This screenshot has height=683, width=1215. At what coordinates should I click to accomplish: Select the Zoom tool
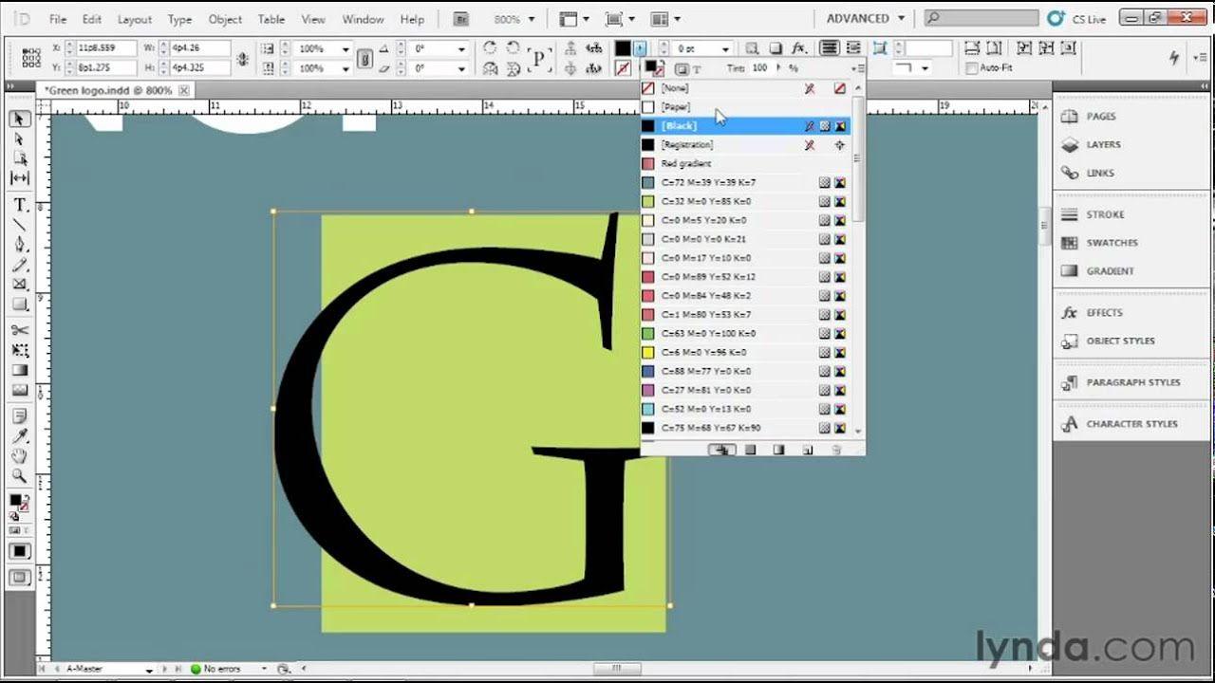point(19,476)
